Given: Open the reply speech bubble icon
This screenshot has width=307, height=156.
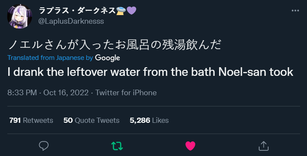Looking at the screenshot, I should (44, 146).
